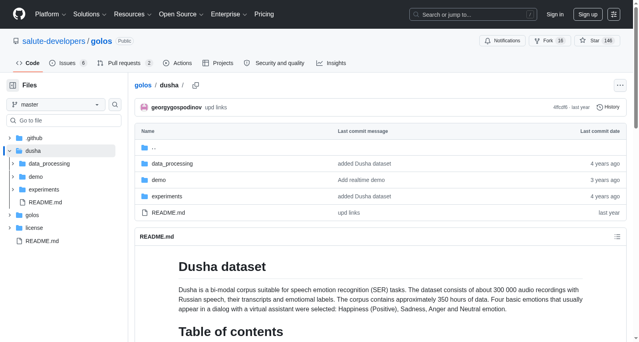Open Security and quality tab
The height and width of the screenshot is (342, 639).
click(x=274, y=63)
